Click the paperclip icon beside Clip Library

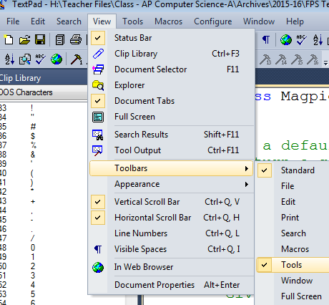tap(98, 54)
